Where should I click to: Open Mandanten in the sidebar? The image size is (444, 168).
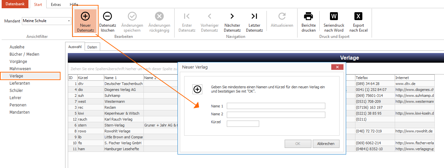tap(20, 112)
